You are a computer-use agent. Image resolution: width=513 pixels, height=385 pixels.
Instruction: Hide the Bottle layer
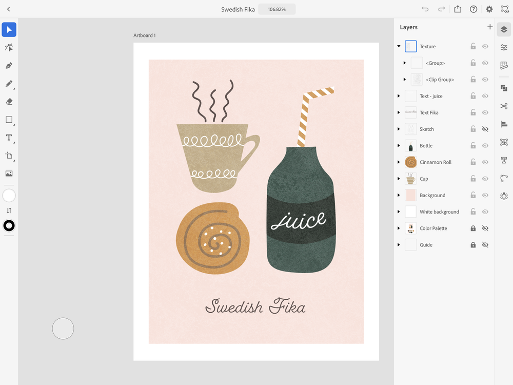click(484, 145)
